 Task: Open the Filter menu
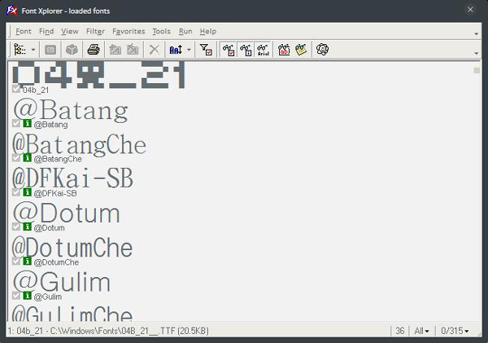tap(95, 32)
